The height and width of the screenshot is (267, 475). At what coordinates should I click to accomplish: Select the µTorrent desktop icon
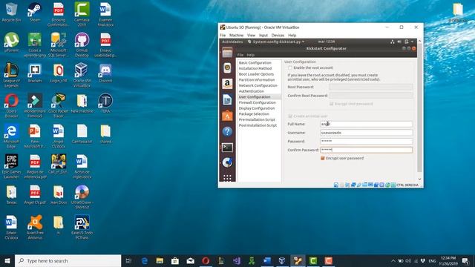pos(12,42)
